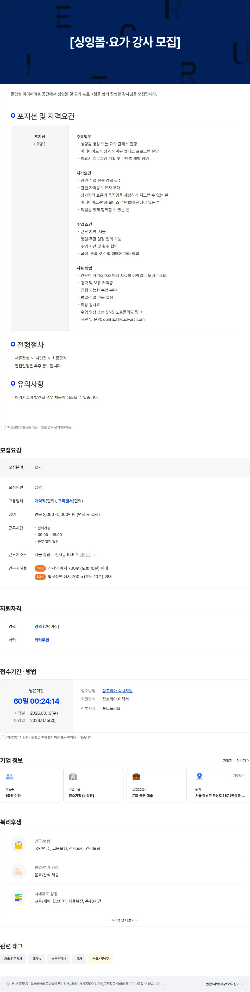Click remaining time 60일 00:24:14
Screen dimensions: 250x992
(x=36, y=701)
